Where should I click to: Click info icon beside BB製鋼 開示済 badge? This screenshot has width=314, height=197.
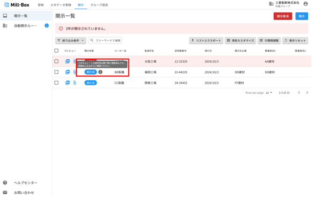(x=100, y=72)
